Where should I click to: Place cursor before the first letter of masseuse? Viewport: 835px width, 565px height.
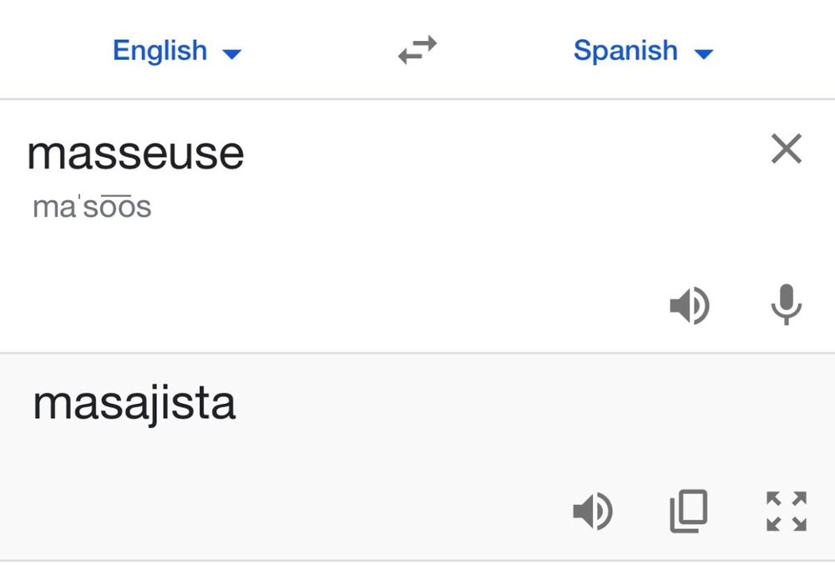pyautogui.click(x=28, y=154)
